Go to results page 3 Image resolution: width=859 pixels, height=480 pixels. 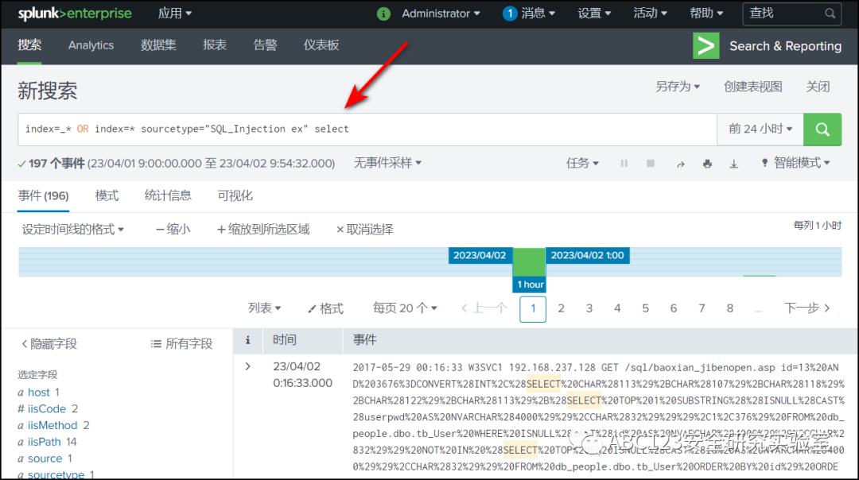[589, 308]
